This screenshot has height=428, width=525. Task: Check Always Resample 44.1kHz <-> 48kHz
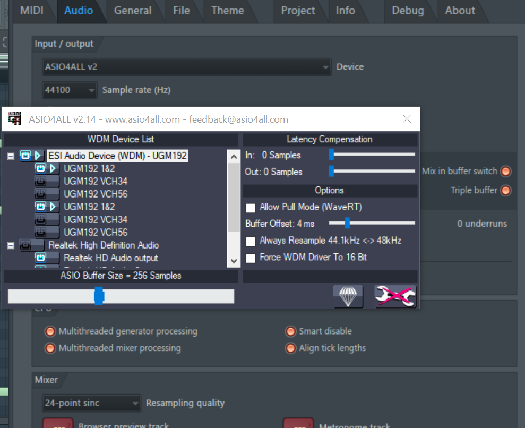[251, 241]
